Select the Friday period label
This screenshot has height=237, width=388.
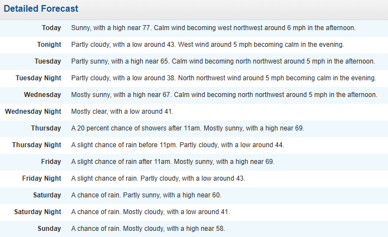point(51,162)
